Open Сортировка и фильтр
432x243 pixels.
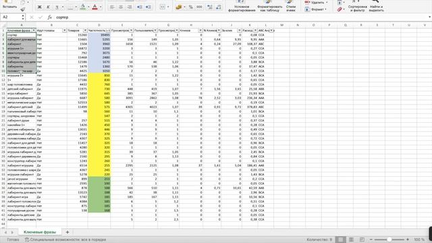357,6
